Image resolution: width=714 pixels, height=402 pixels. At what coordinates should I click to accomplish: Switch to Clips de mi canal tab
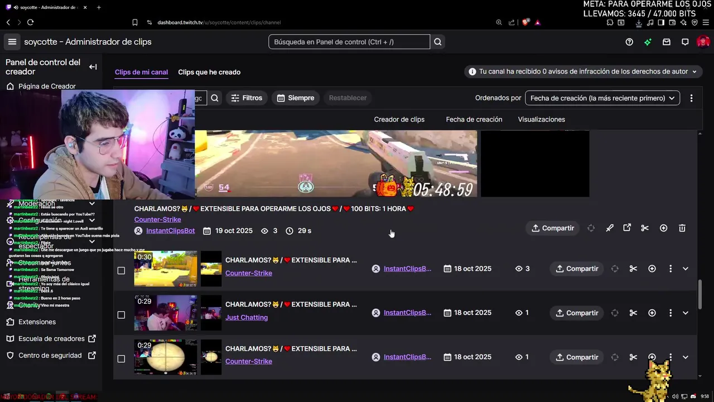click(141, 72)
